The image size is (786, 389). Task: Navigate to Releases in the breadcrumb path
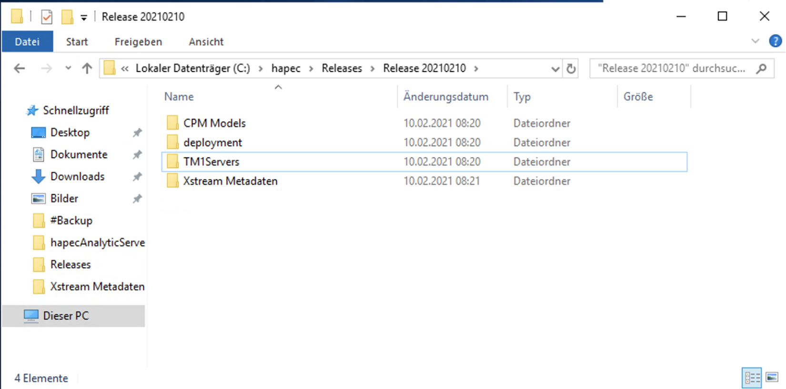coord(342,69)
